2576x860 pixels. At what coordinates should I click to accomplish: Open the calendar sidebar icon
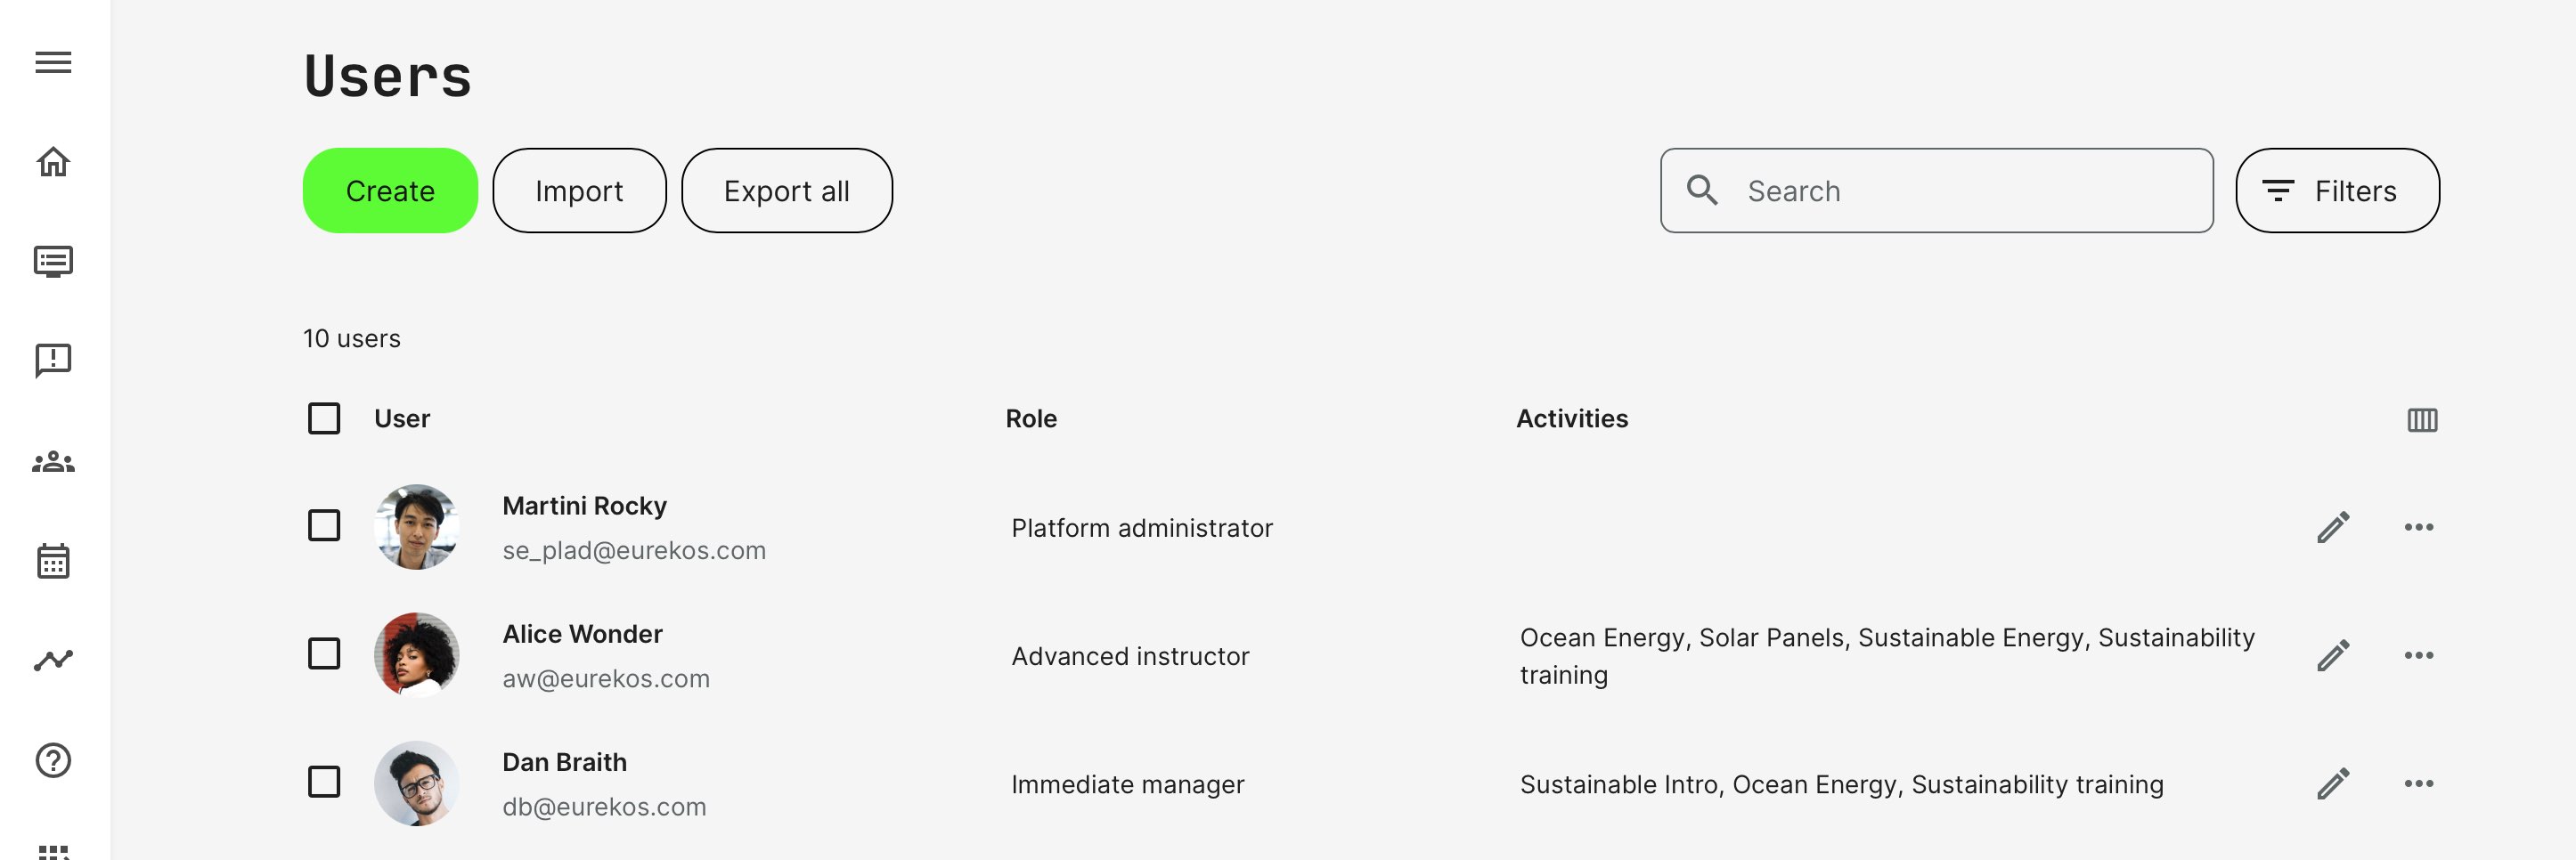(53, 561)
